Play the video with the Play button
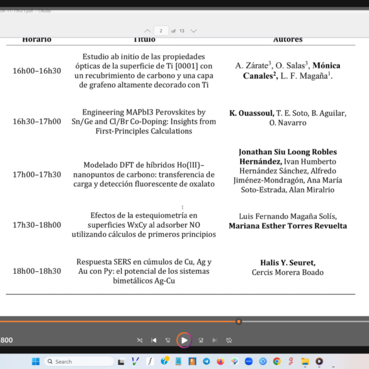This screenshot has height=369, width=369. [x=184, y=340]
